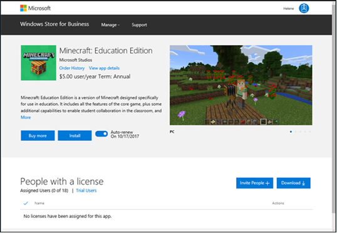Select the first carousel dot
Viewport: 337px width, 233px height.
[x=291, y=132]
